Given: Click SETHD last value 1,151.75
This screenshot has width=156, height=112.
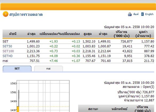Looking at the screenshot, I should click(x=33, y=56).
